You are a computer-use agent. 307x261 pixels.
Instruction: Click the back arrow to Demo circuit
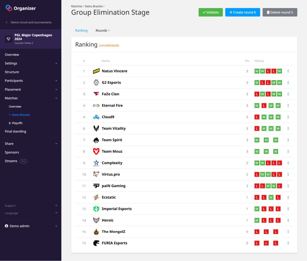pyautogui.click(x=7, y=22)
